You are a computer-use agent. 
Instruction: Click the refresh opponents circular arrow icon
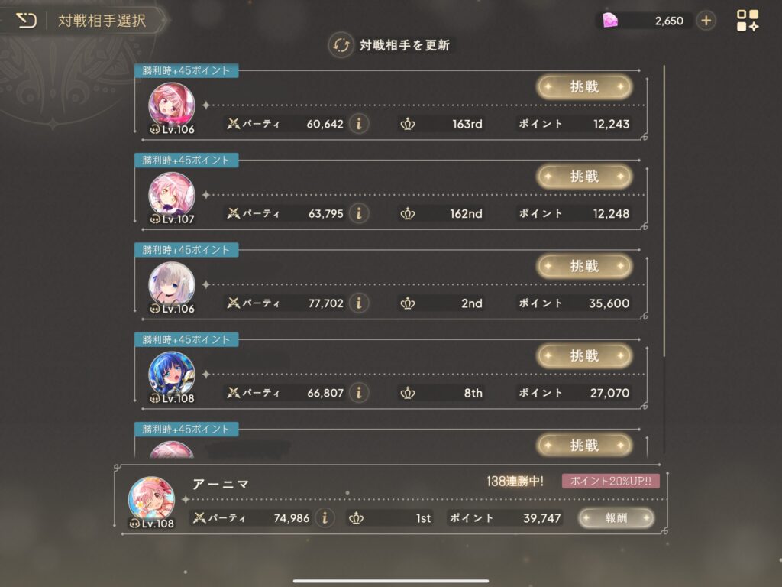tap(341, 45)
